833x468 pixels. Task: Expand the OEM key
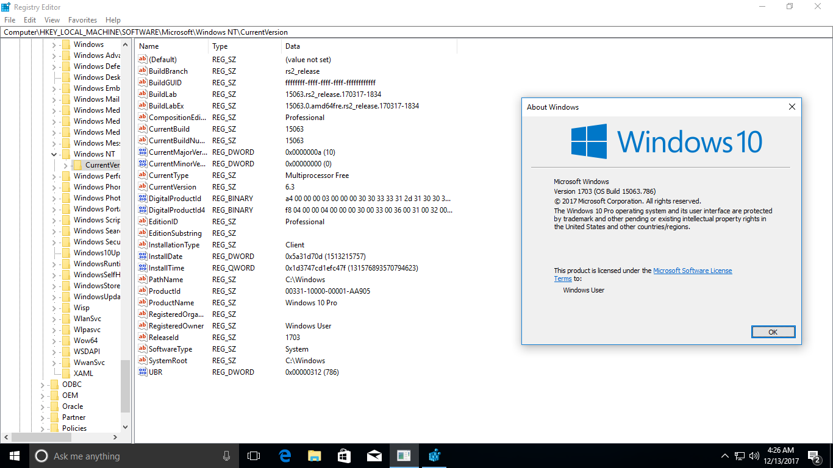(x=42, y=395)
